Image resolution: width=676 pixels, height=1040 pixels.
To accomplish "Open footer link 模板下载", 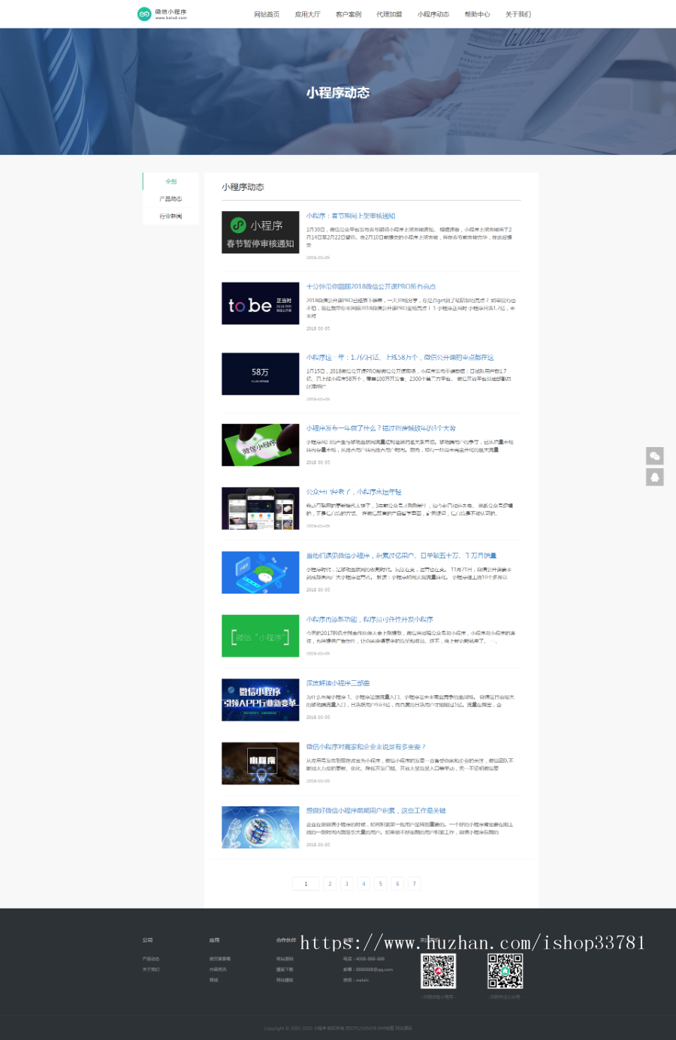I will coord(285,969).
